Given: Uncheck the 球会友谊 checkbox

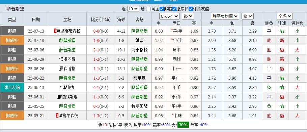Looking at the screenshot, I should point(191,9).
